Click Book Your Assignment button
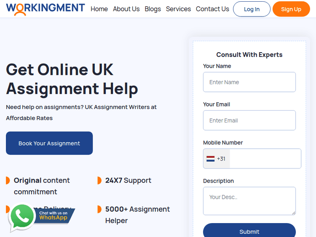This screenshot has height=237, width=316. click(49, 143)
